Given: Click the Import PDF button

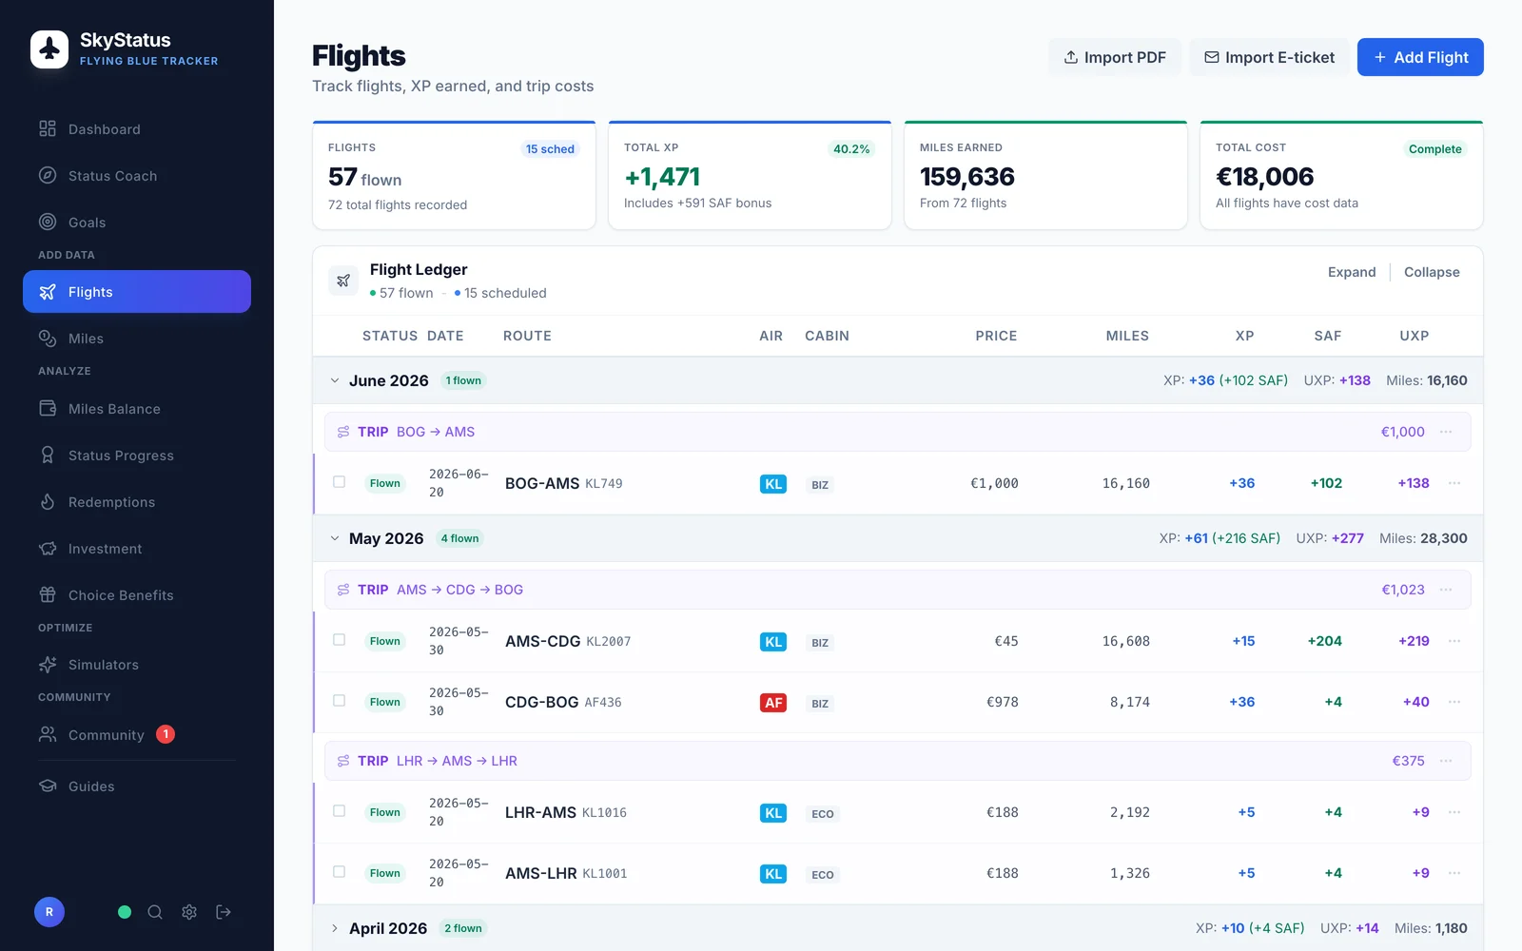Looking at the screenshot, I should pyautogui.click(x=1115, y=57).
